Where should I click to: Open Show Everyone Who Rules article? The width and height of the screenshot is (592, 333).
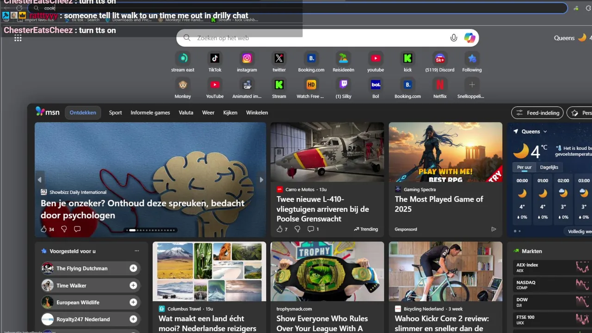(x=322, y=323)
